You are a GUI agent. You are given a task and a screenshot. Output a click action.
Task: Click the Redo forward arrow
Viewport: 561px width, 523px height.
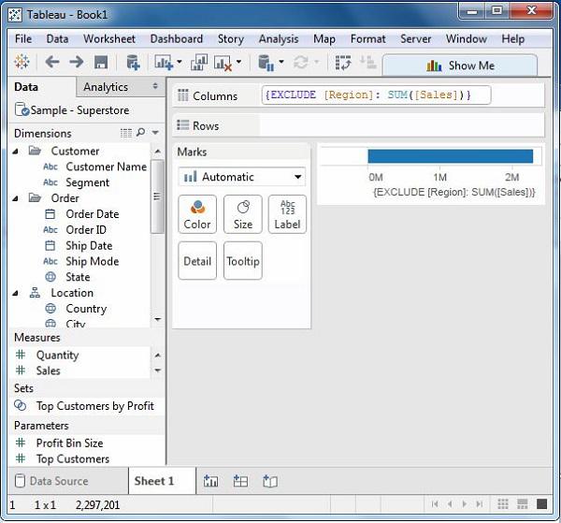pyautogui.click(x=77, y=63)
